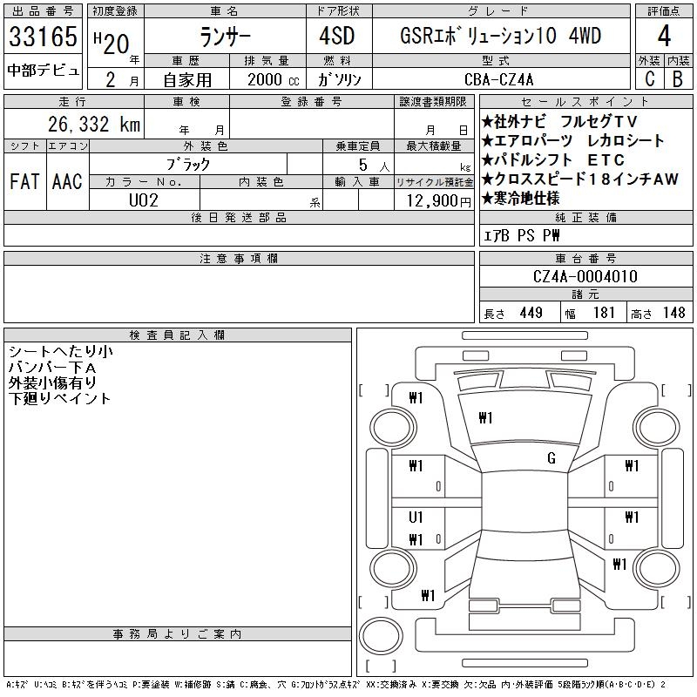Click the W1 mark on the hood
The image size is (697, 697).
click(x=485, y=418)
